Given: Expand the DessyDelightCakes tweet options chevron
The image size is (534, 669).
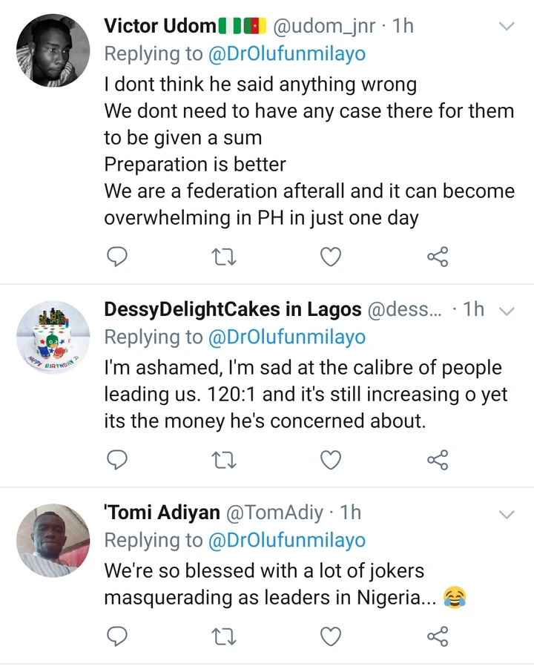Looking at the screenshot, I should click(507, 311).
